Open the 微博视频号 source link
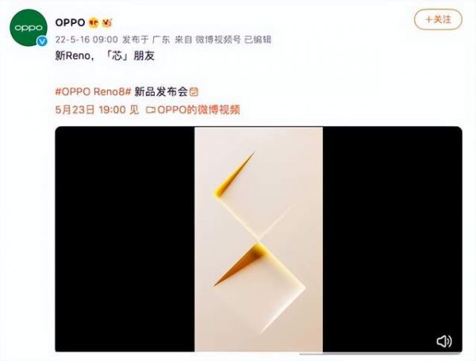The image size is (476, 361). click(218, 40)
